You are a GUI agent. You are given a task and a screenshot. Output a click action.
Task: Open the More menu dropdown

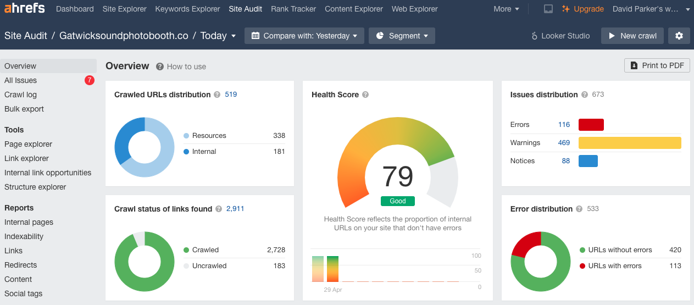[x=506, y=9]
